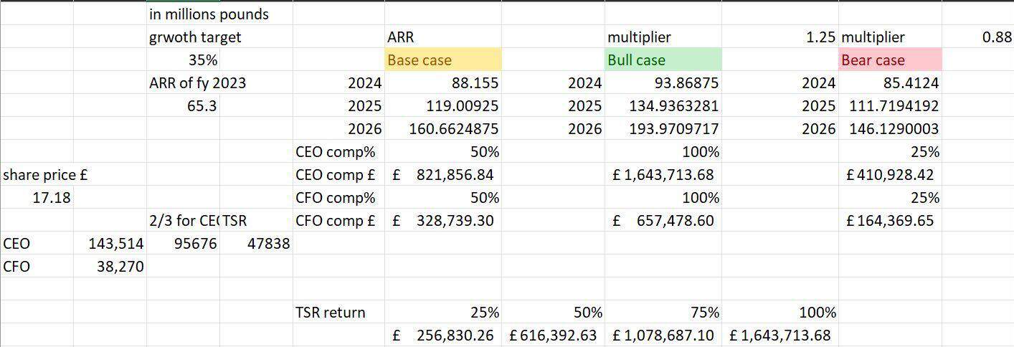Select the 'grwoth target' label cell

click(195, 37)
